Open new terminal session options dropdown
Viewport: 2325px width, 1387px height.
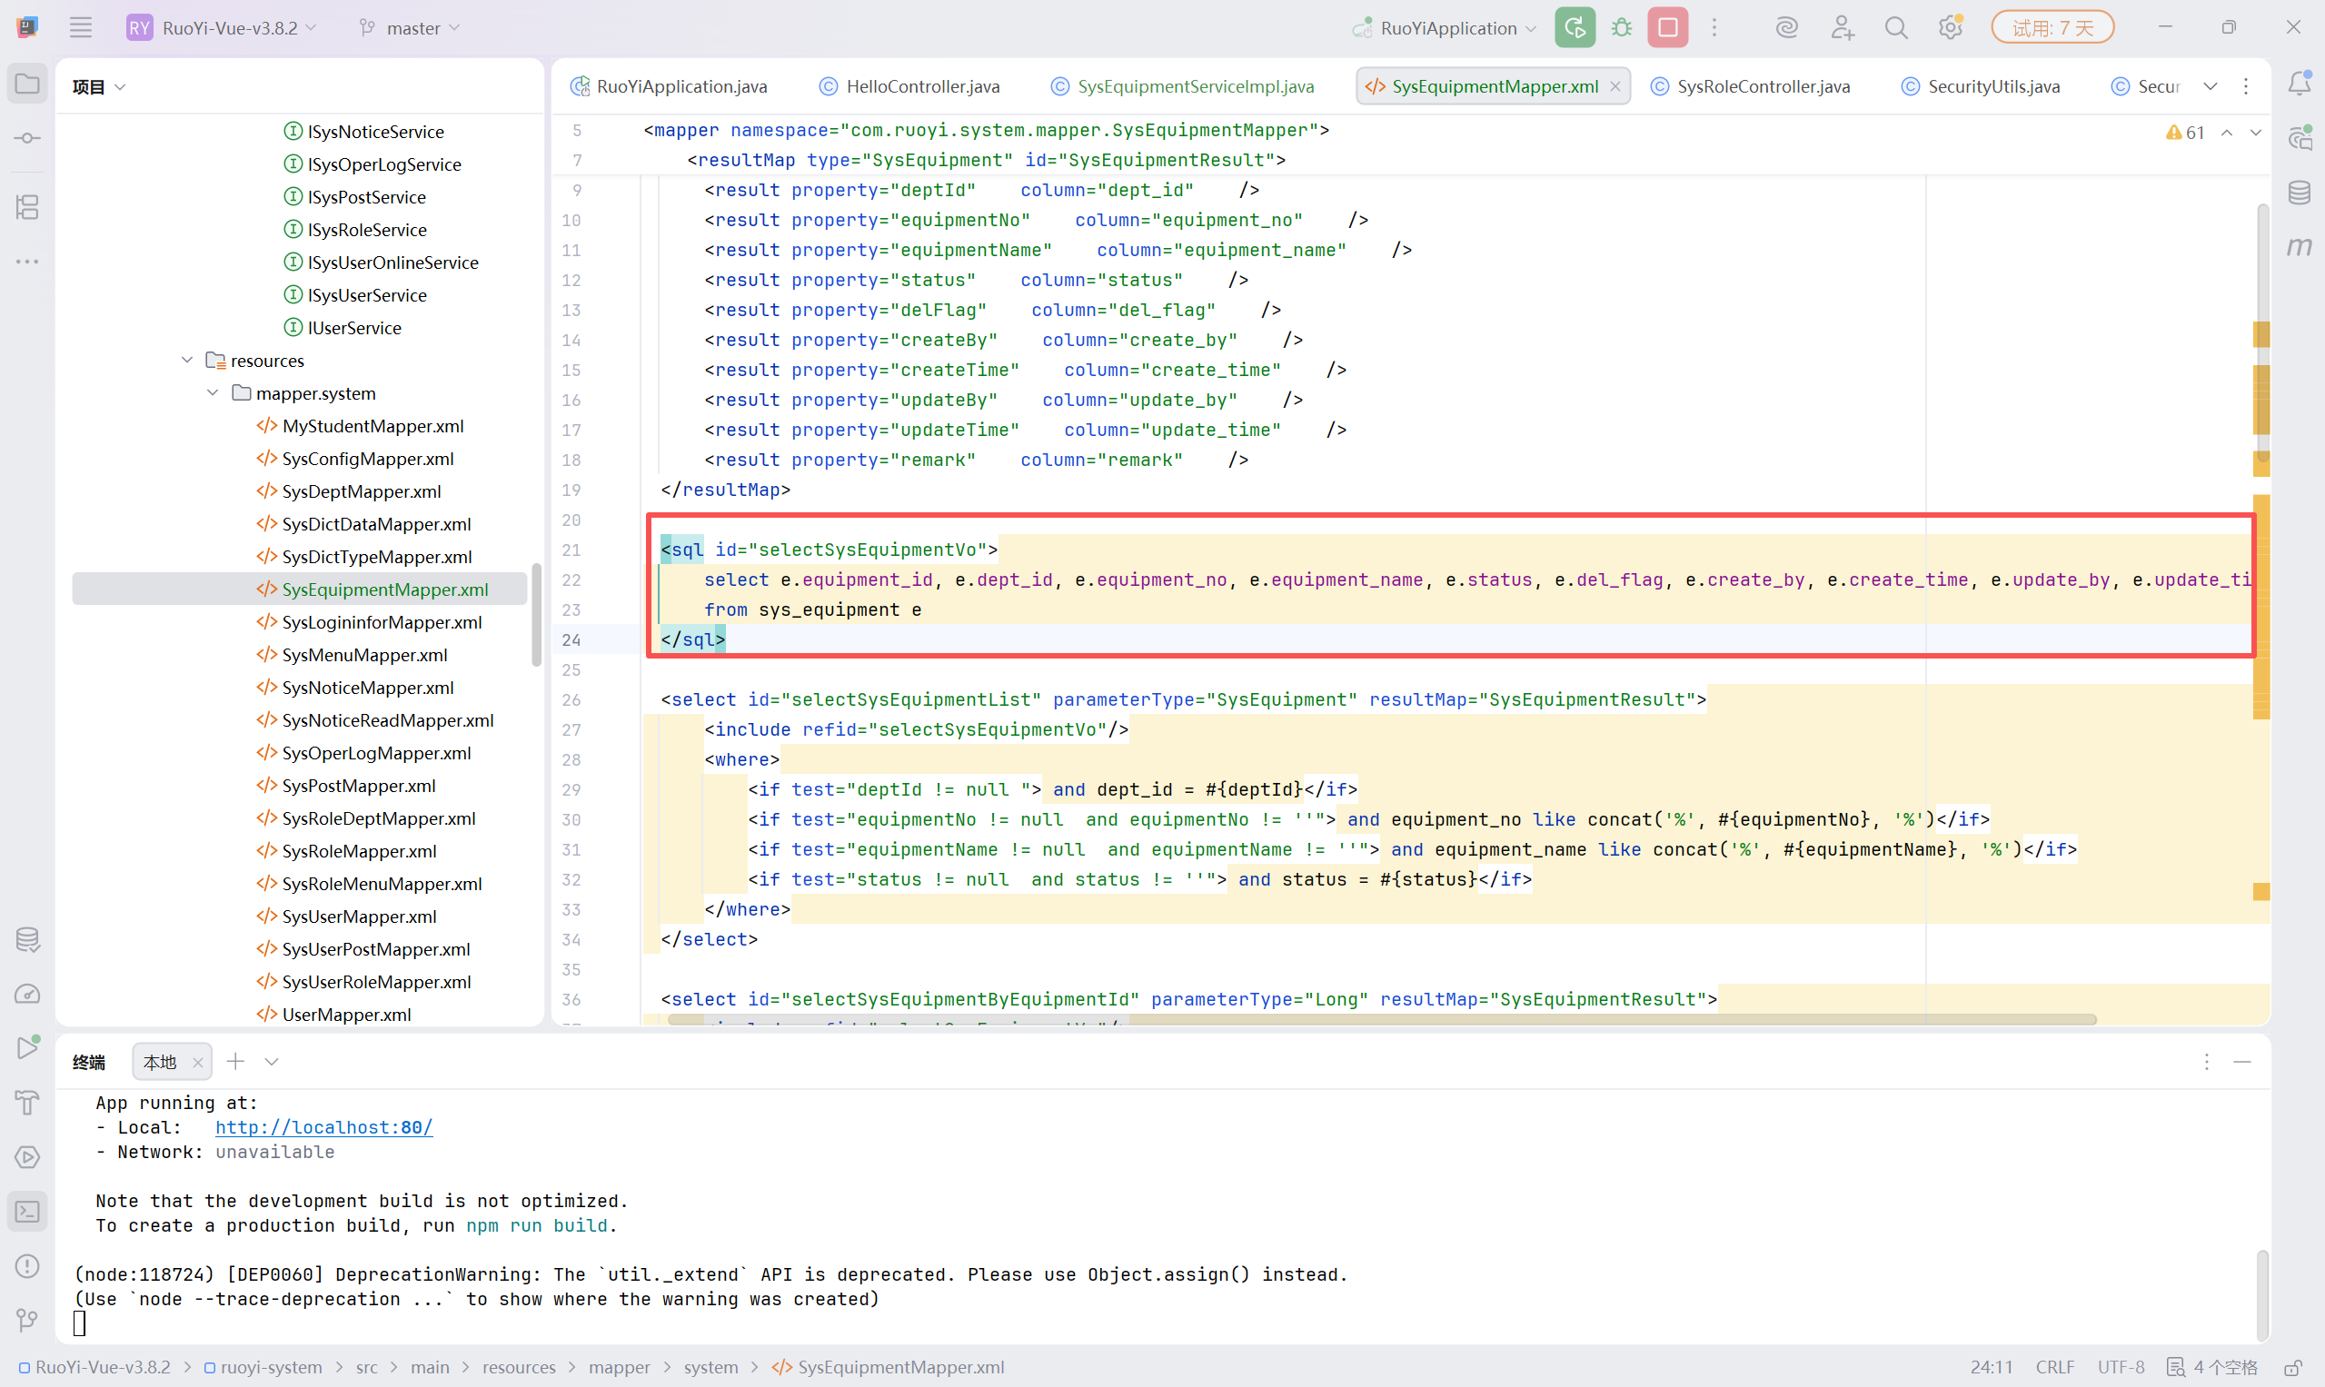pyautogui.click(x=271, y=1061)
